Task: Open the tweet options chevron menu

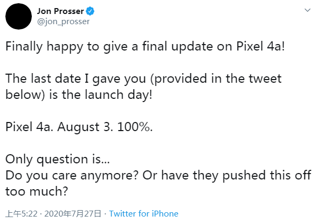Action: click(x=307, y=10)
